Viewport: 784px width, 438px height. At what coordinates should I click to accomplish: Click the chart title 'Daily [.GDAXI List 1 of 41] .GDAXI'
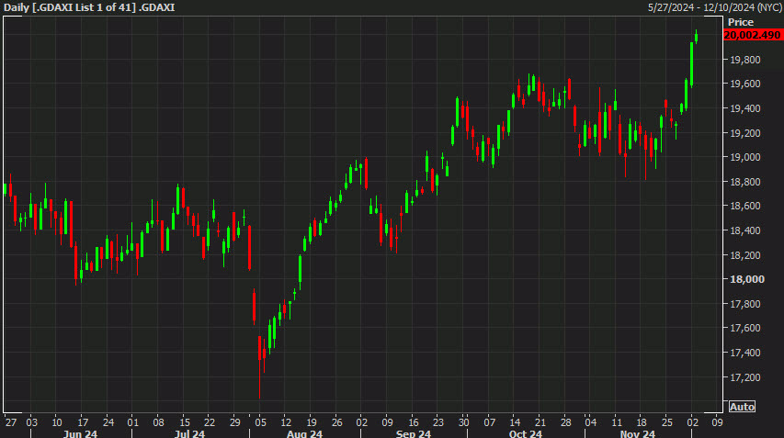point(89,7)
